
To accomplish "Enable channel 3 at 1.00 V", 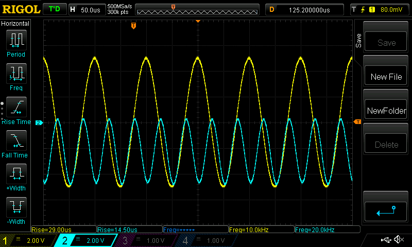I will pyautogui.click(x=144, y=240).
